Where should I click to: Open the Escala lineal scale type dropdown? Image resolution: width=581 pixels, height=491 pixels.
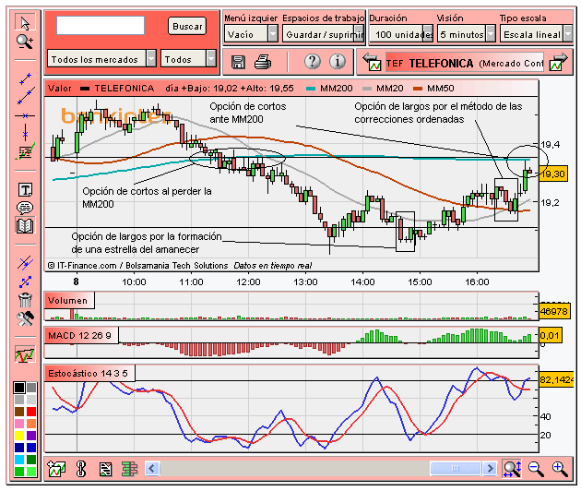pos(536,34)
